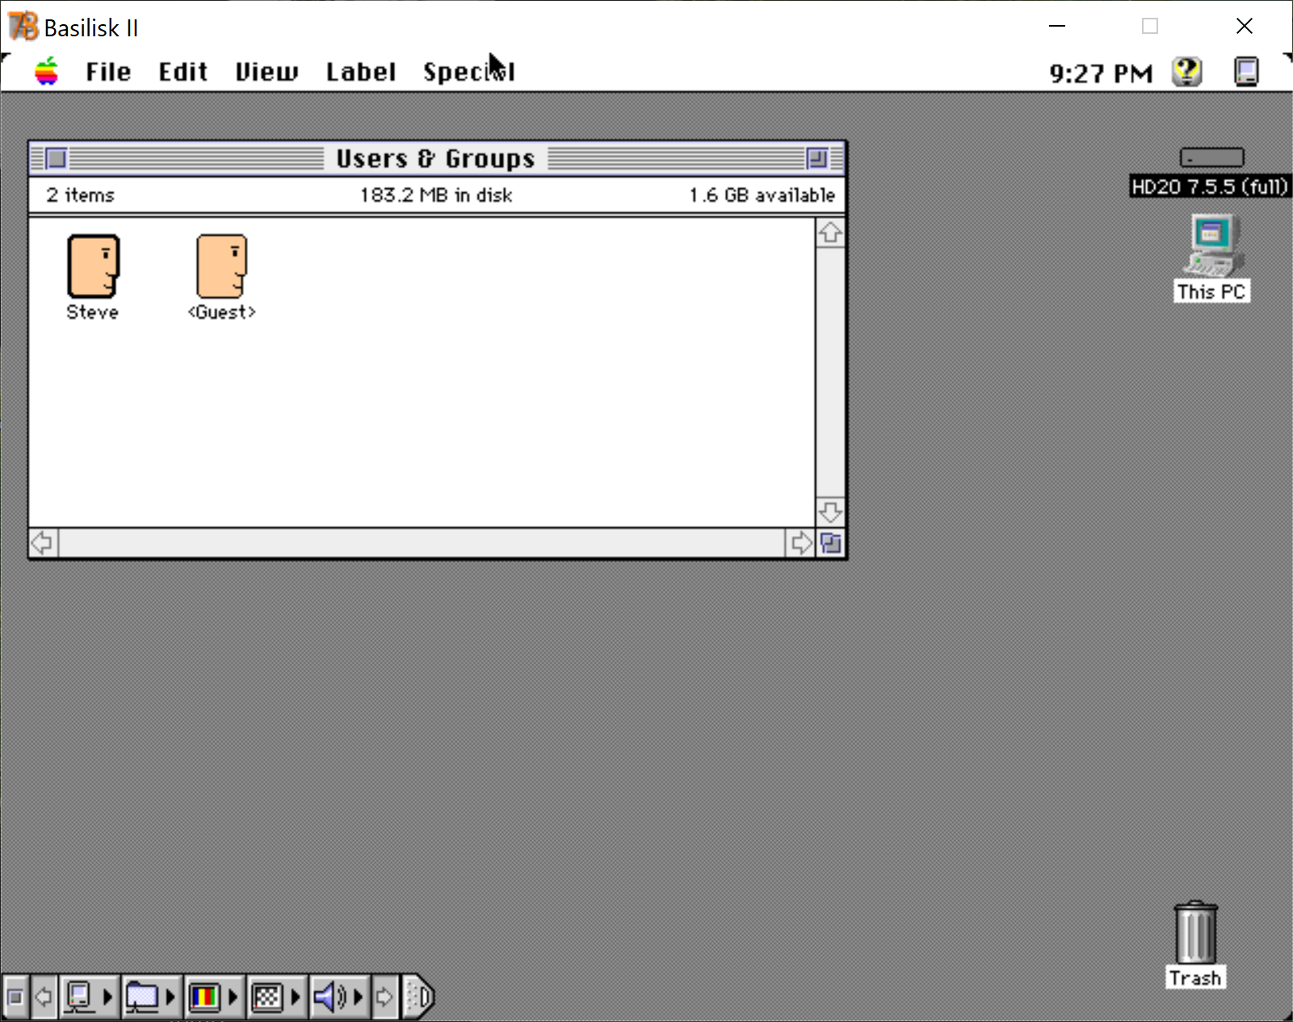The width and height of the screenshot is (1293, 1022).
Task: Click the '2 items' count text
Action: click(x=80, y=195)
